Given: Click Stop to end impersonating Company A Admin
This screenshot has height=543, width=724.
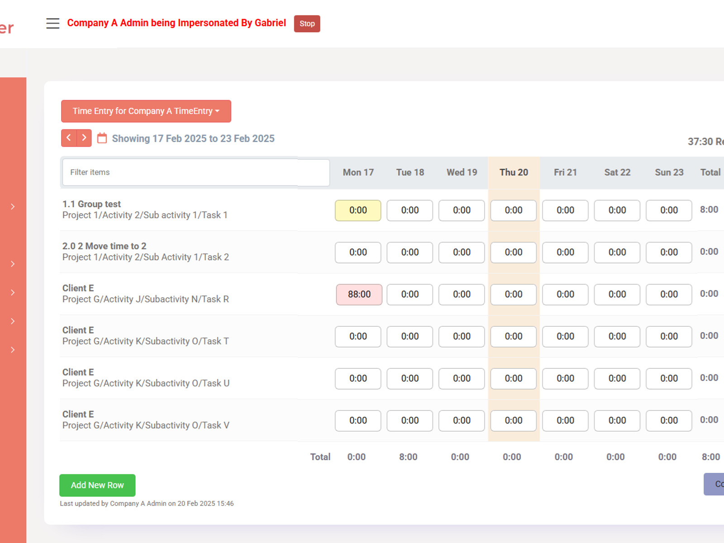Looking at the screenshot, I should coord(307,24).
